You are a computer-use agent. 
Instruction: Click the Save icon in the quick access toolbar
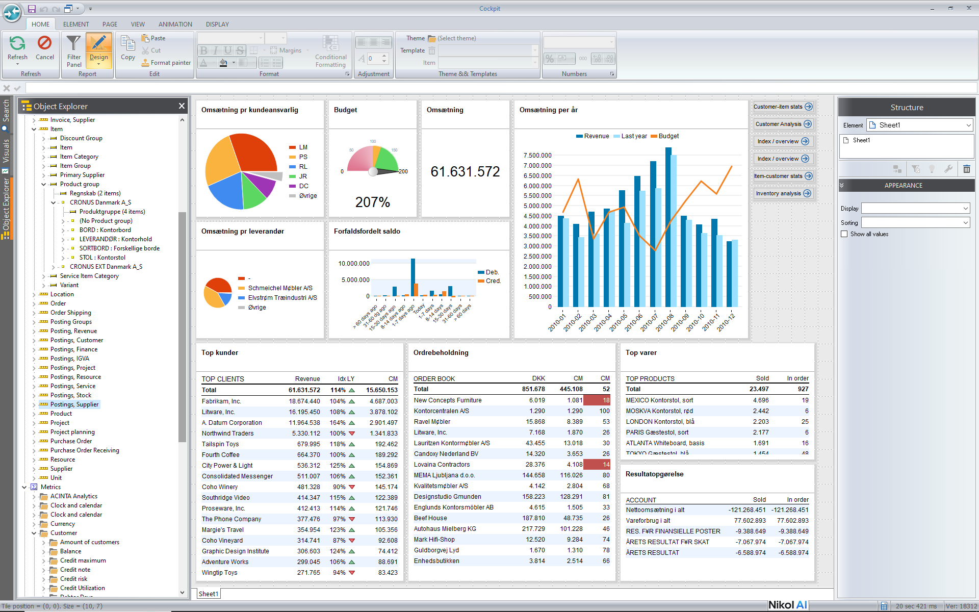(32, 9)
